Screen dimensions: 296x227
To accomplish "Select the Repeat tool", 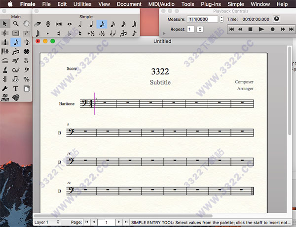I will [x=5, y=79].
